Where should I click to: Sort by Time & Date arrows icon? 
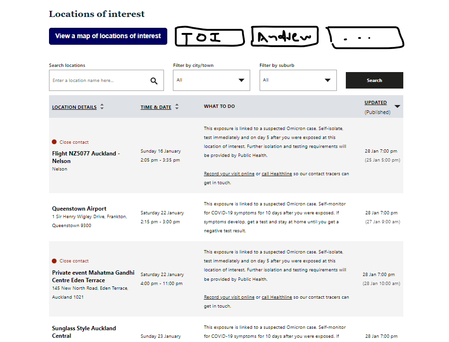point(177,107)
